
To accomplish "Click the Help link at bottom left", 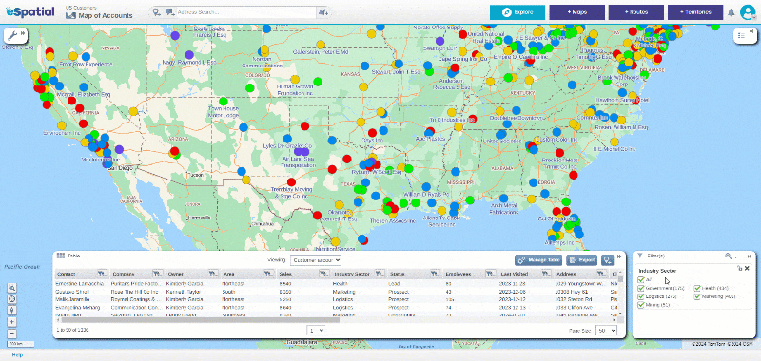I will pyautogui.click(x=17, y=355).
